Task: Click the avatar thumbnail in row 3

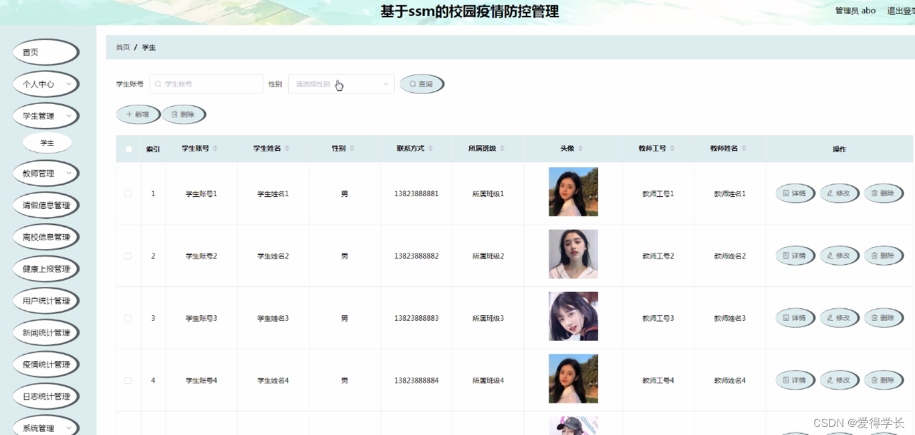Action: click(x=573, y=316)
